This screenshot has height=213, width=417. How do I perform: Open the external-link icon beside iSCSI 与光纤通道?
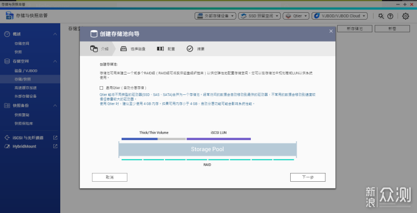[x=55, y=138]
